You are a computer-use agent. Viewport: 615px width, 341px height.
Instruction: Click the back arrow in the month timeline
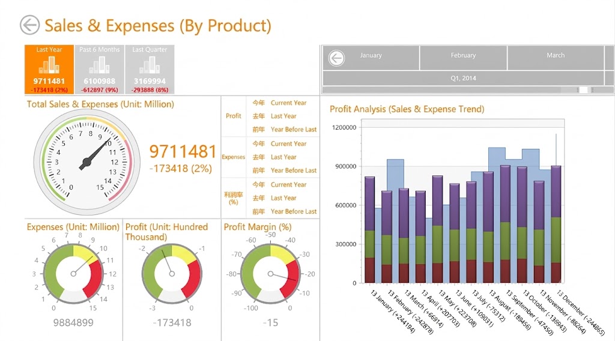(336, 58)
